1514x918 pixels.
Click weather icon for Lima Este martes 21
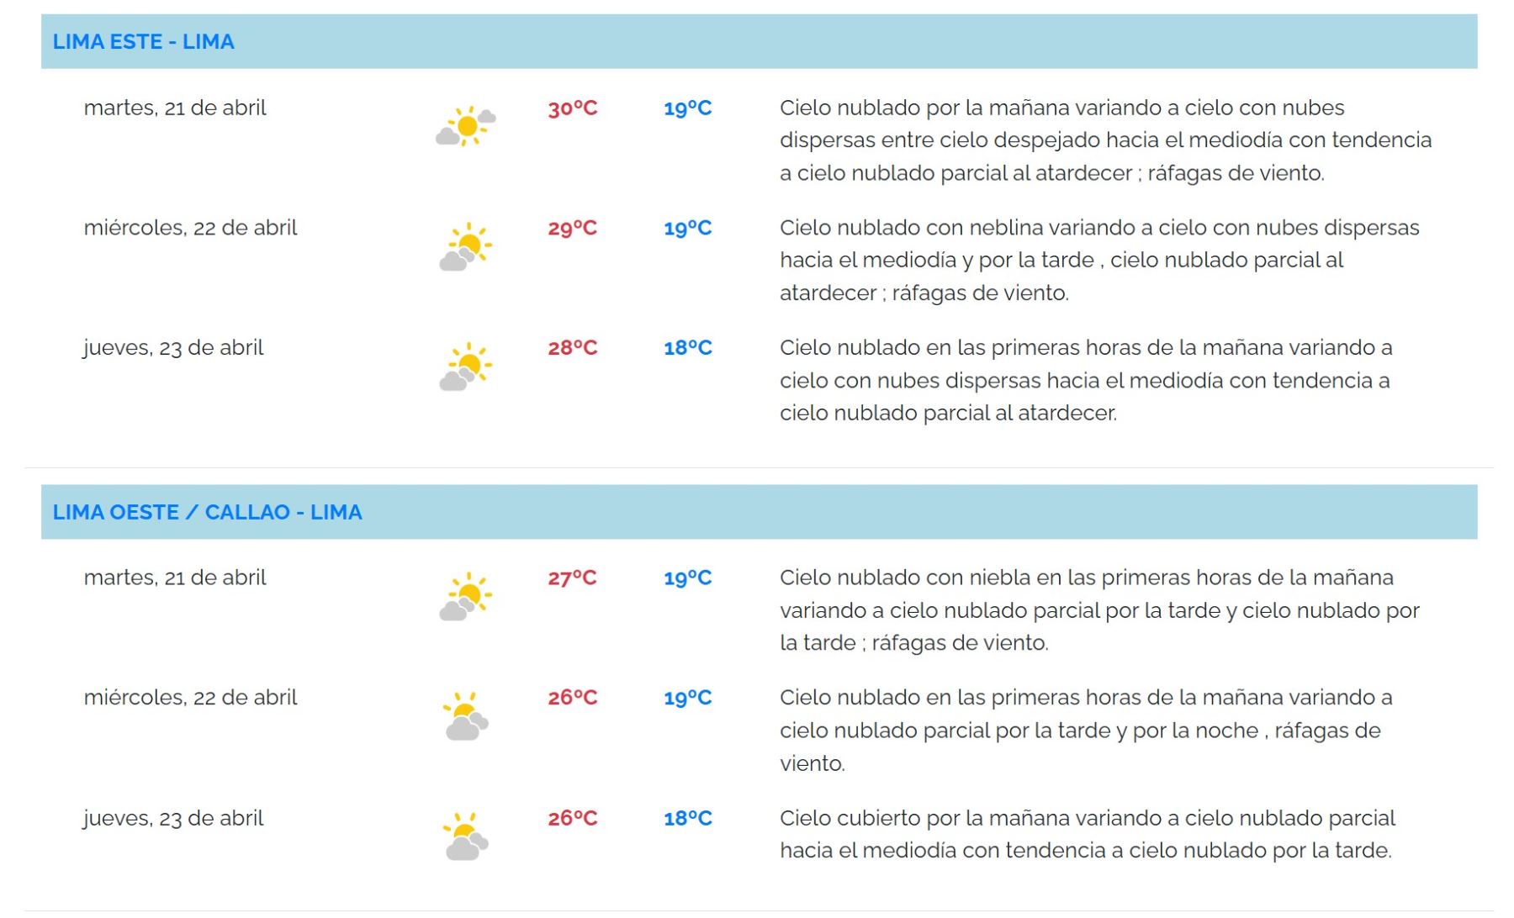pos(466,126)
